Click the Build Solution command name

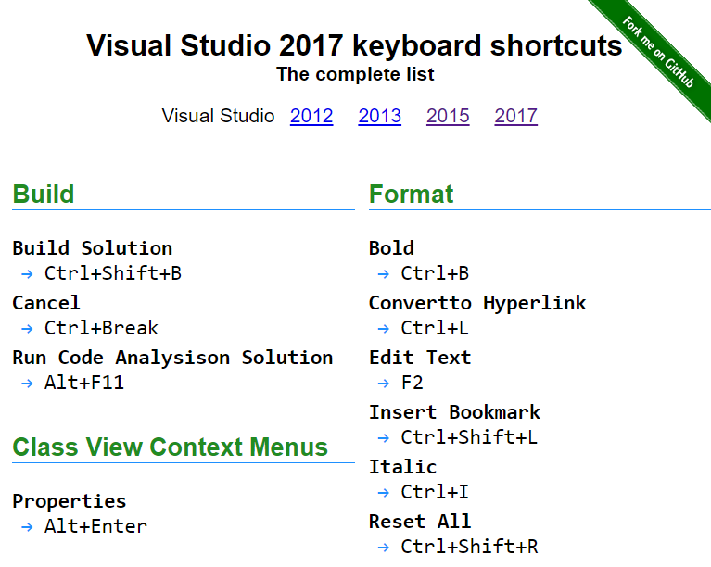(93, 248)
